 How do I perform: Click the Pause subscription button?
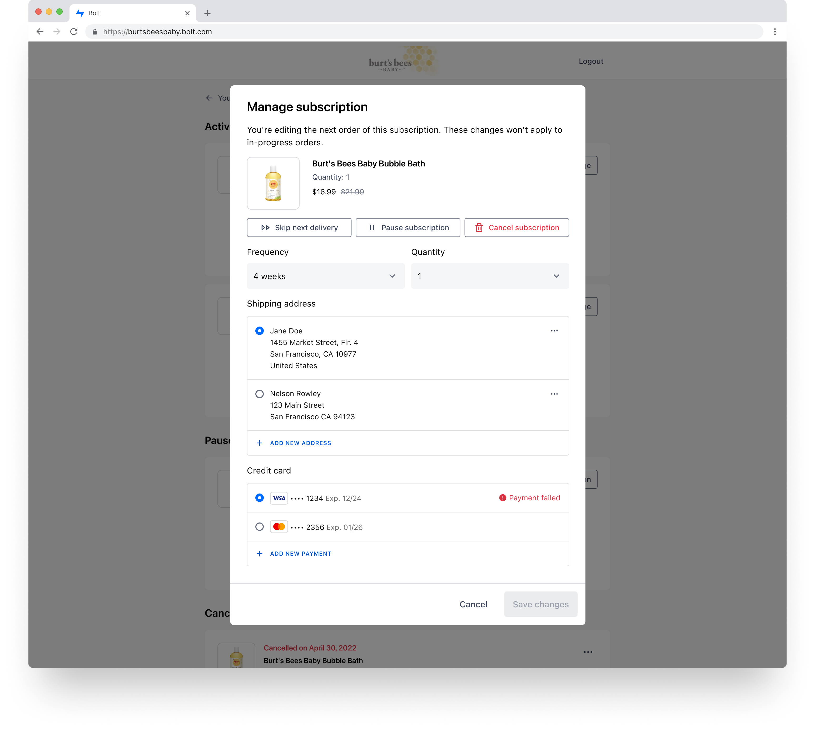[408, 228]
